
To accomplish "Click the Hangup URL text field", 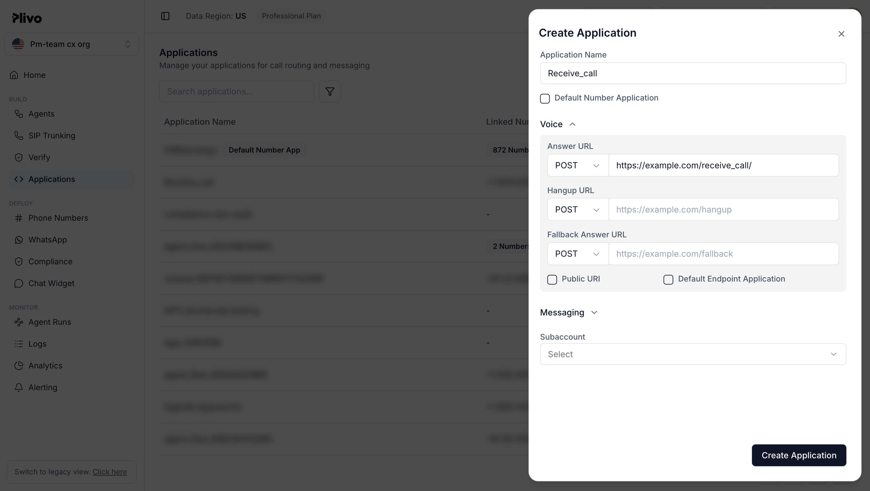I will tap(723, 210).
